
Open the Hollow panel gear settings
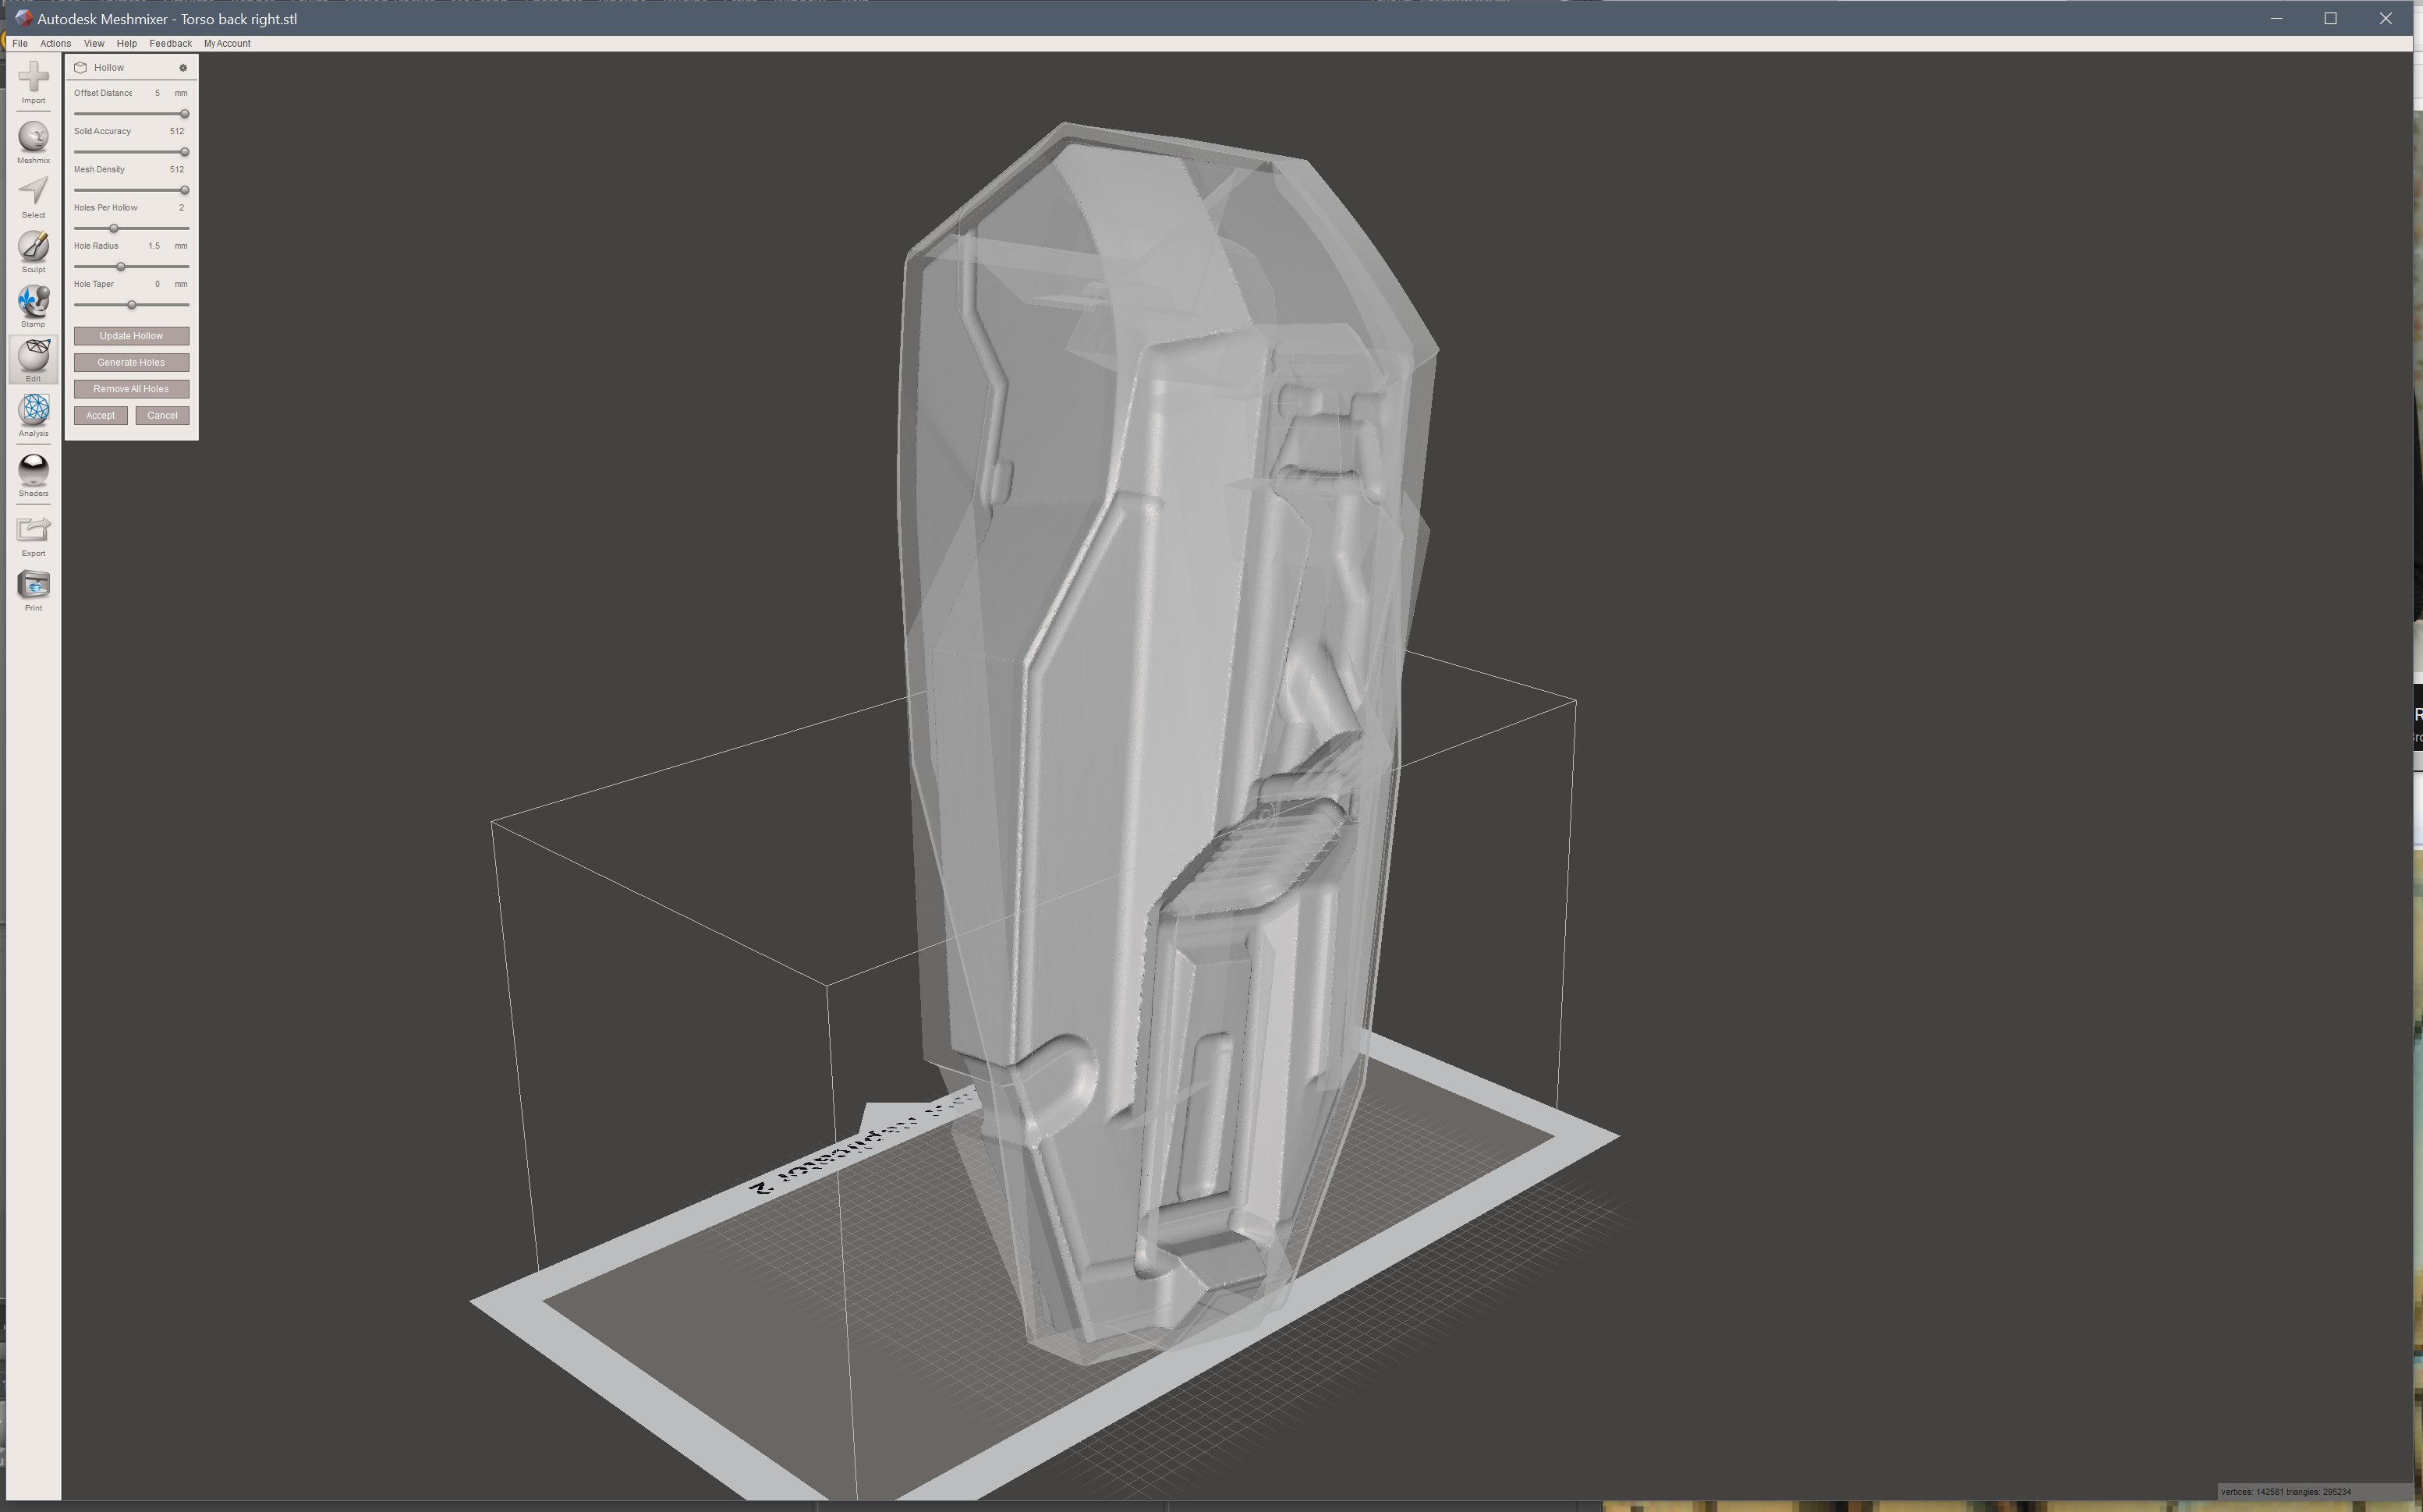tap(183, 68)
